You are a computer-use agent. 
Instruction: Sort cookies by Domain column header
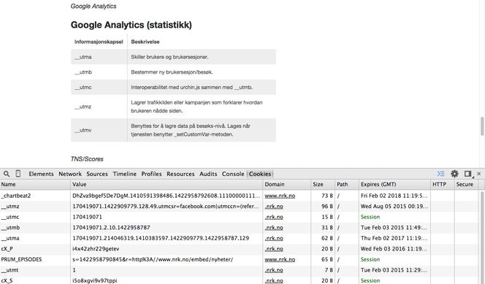(x=287, y=184)
